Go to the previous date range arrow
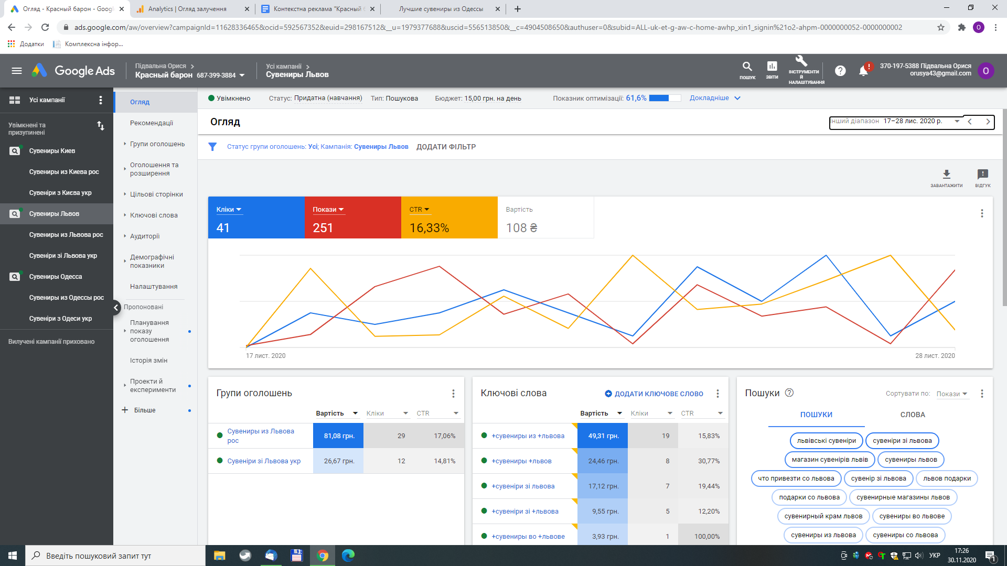 [x=970, y=122]
